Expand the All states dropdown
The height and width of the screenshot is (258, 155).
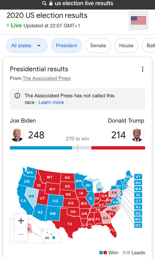point(27,46)
